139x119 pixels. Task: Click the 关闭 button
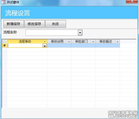(55, 24)
